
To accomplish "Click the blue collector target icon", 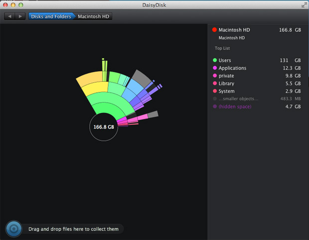I will point(14,229).
